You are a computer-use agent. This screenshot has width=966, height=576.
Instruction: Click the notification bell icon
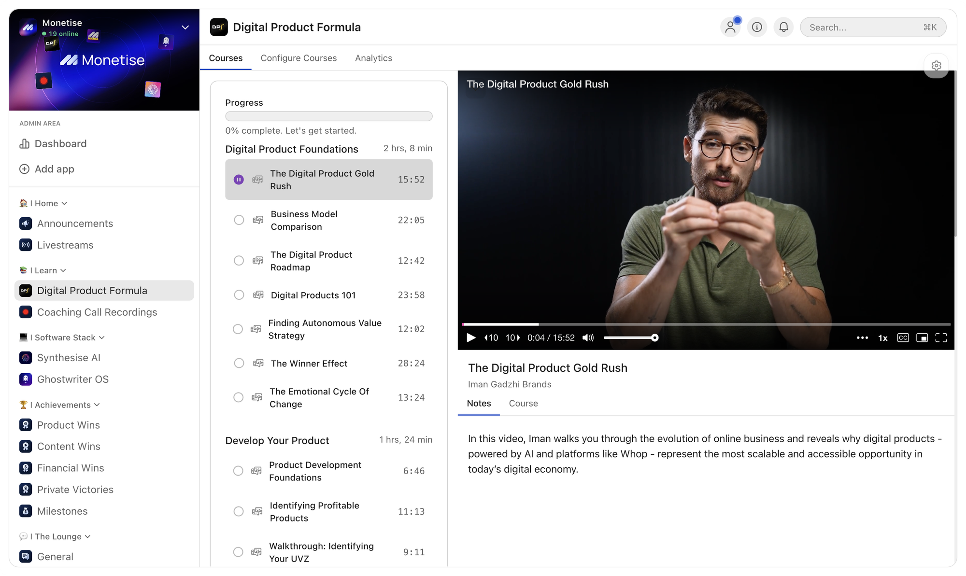(x=783, y=27)
